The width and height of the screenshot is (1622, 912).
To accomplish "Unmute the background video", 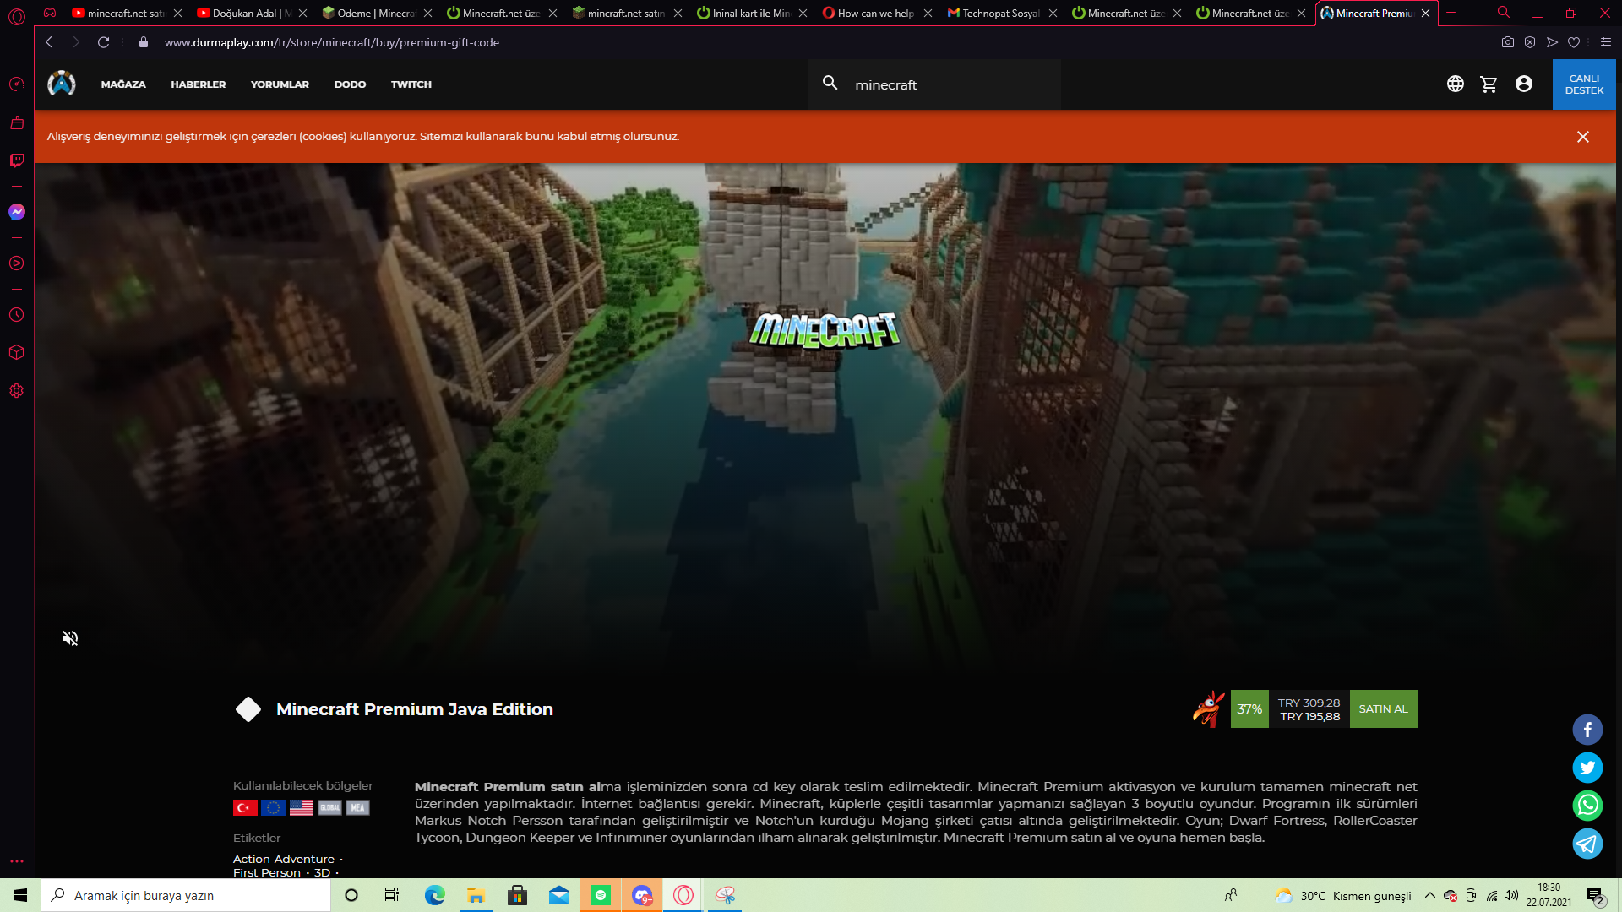I will (x=70, y=638).
